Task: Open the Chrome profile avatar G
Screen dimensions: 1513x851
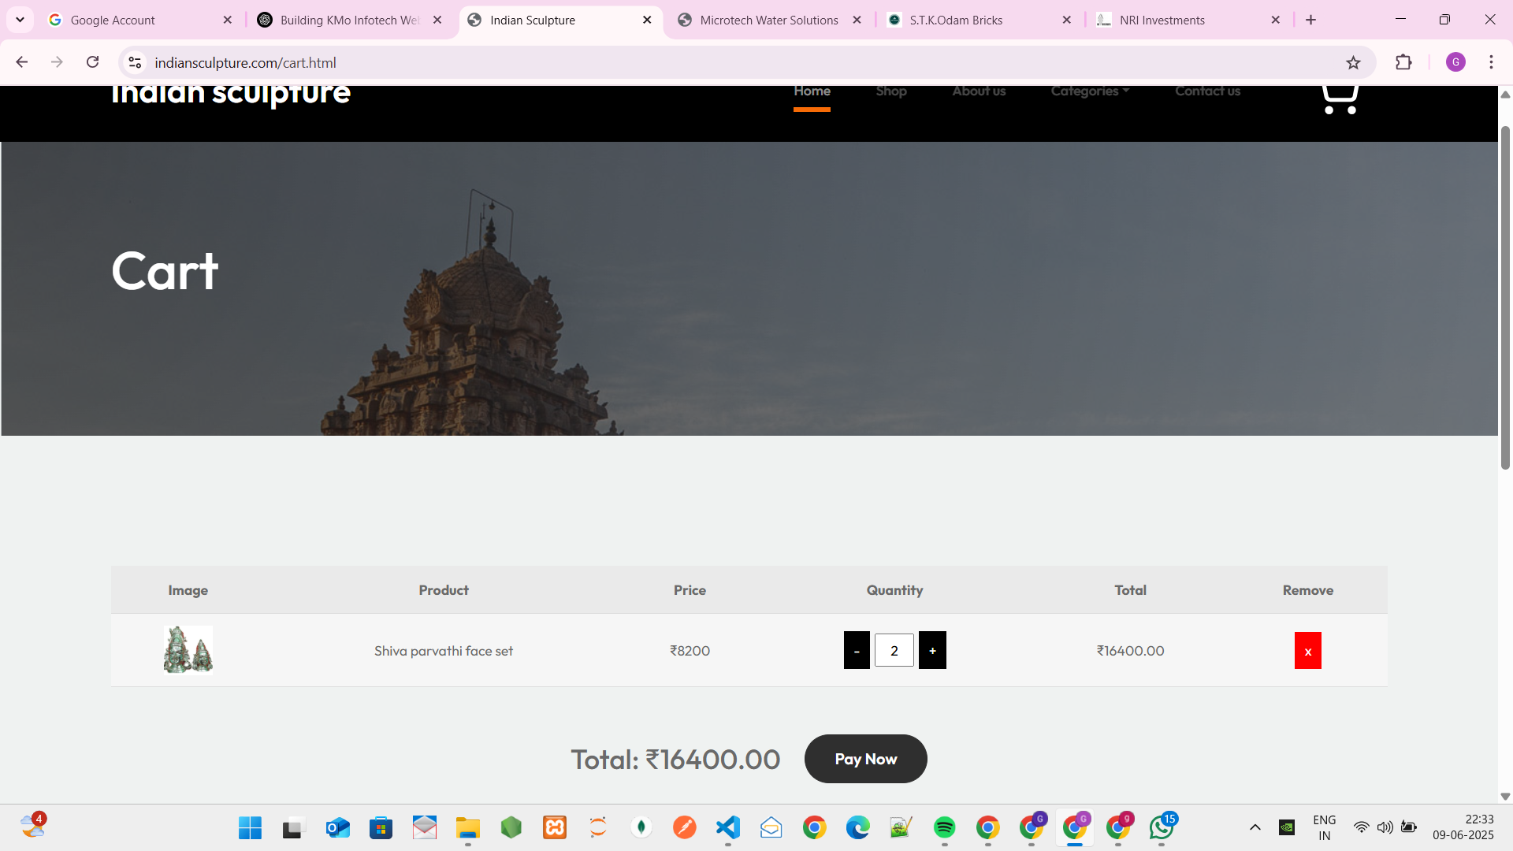Action: 1455,63
